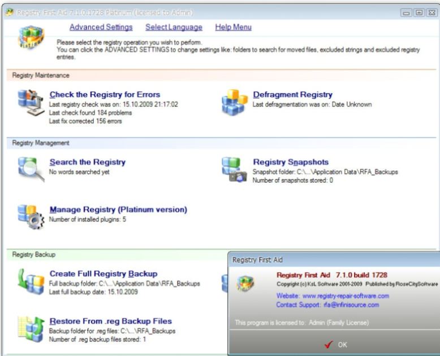Image resolution: width=440 pixels, height=356 pixels.
Task: Open Search the Registry
Action: 88,162
